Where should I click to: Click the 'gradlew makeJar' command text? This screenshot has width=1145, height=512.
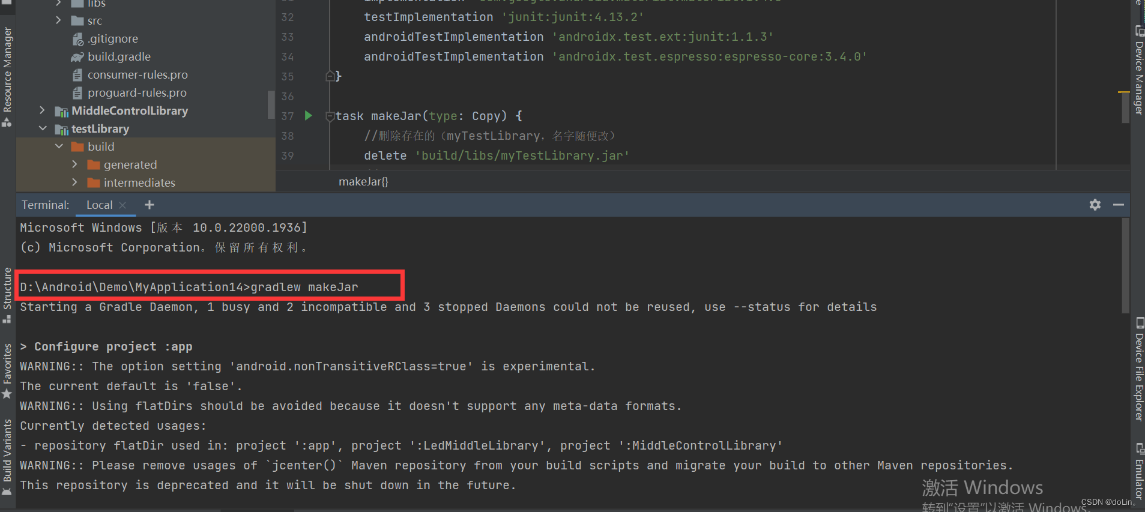click(304, 287)
